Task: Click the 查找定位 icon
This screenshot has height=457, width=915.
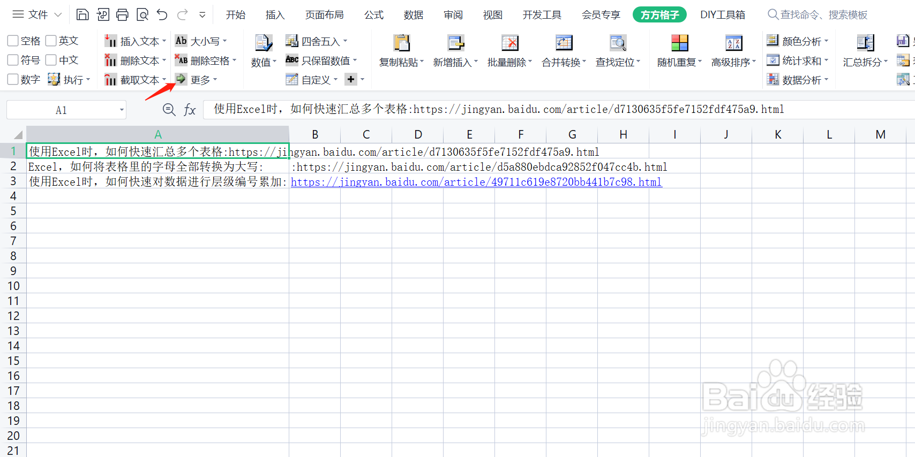Action: [x=618, y=43]
